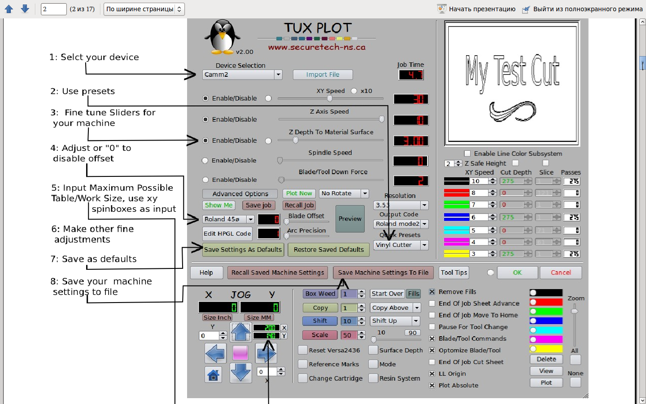
Task: Enable Spindle Speed radio button
Action: (x=205, y=160)
